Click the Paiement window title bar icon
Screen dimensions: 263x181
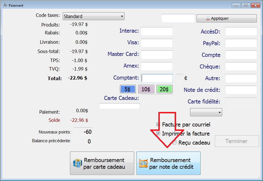[5, 5]
